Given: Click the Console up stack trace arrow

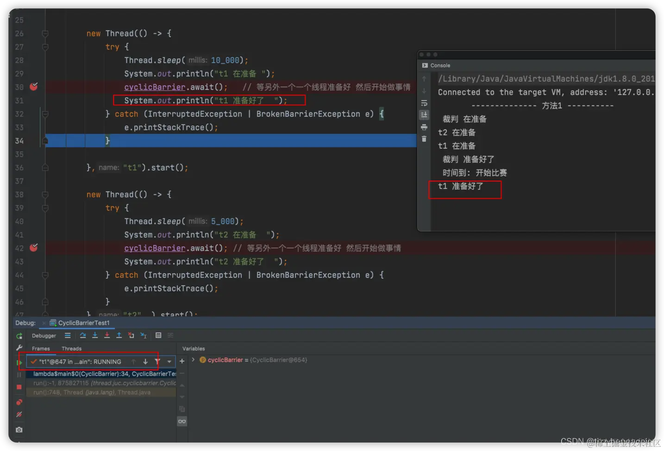Looking at the screenshot, I should pos(424,79).
